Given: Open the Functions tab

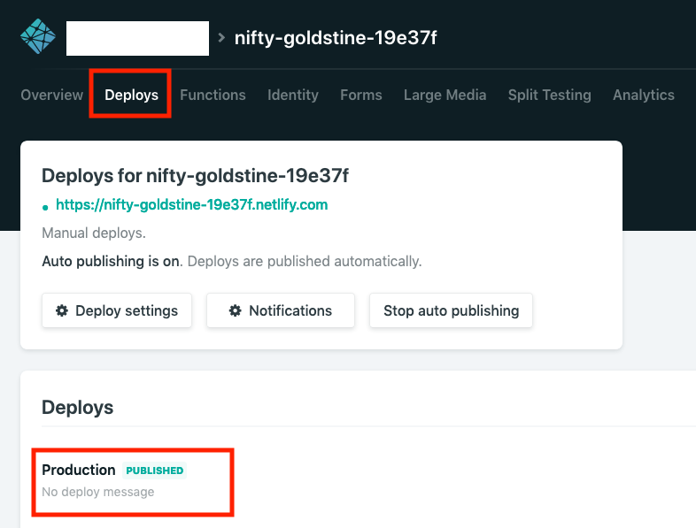Looking at the screenshot, I should (213, 95).
